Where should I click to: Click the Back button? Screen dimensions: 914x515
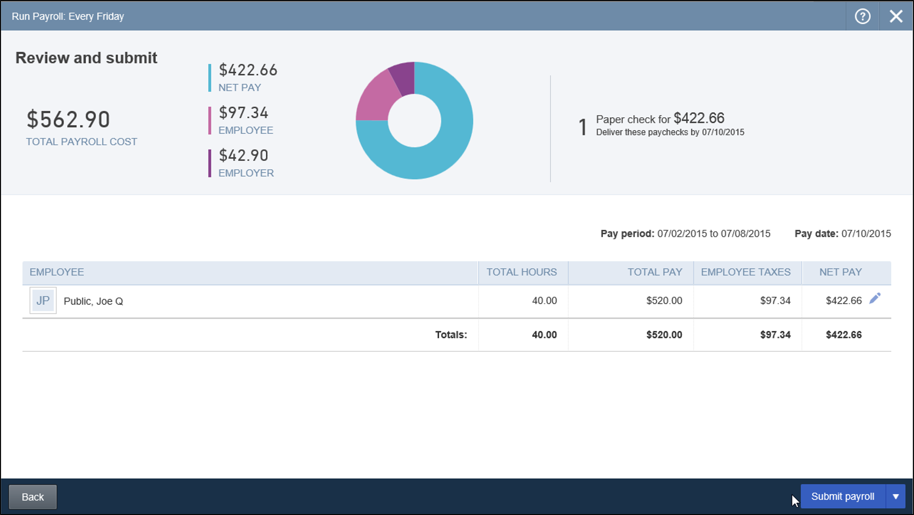click(32, 496)
